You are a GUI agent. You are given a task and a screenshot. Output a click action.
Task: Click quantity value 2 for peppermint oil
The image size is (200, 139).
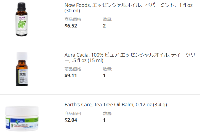point(104,26)
